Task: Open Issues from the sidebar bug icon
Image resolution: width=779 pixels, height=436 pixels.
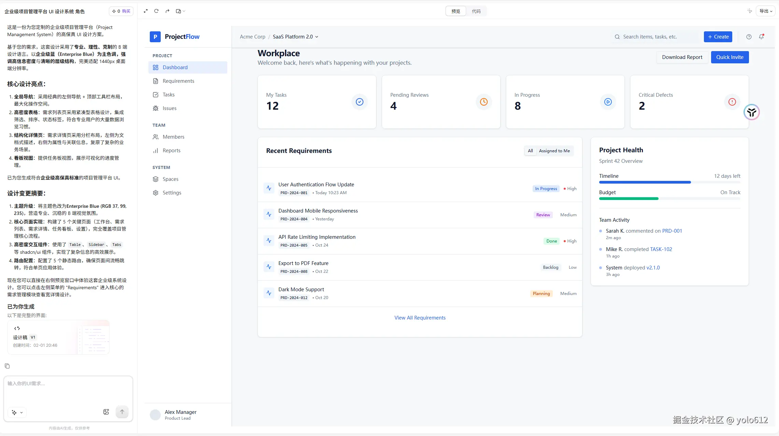Action: pos(156,108)
